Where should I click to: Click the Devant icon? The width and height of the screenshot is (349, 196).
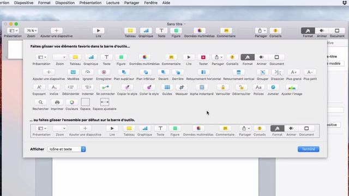[x=163, y=72]
